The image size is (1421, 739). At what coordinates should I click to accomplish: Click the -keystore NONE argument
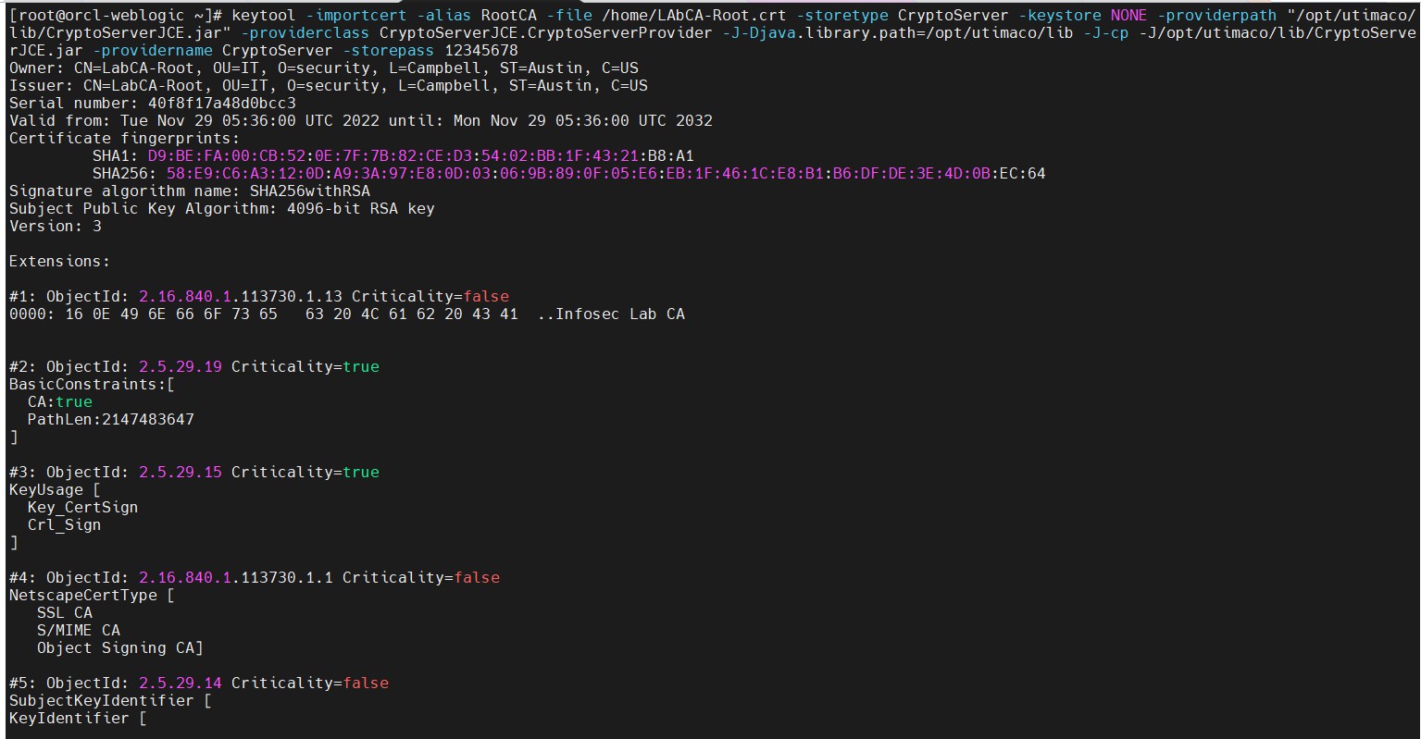pos(1083,16)
